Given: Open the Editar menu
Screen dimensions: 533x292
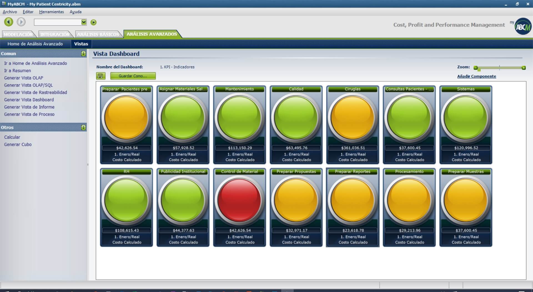Looking at the screenshot, I should coord(28,12).
